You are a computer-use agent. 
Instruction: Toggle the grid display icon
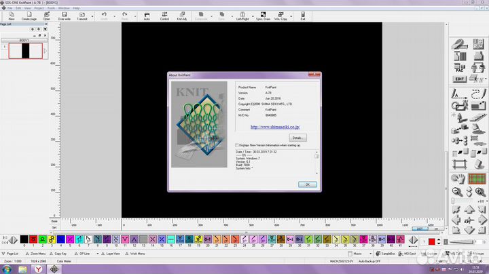[x=477, y=179]
